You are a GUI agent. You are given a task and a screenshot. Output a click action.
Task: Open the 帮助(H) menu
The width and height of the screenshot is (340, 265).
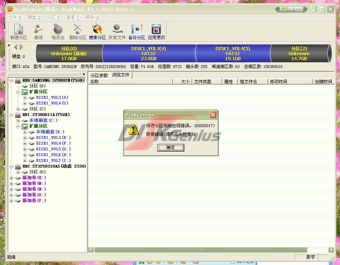[93, 17]
